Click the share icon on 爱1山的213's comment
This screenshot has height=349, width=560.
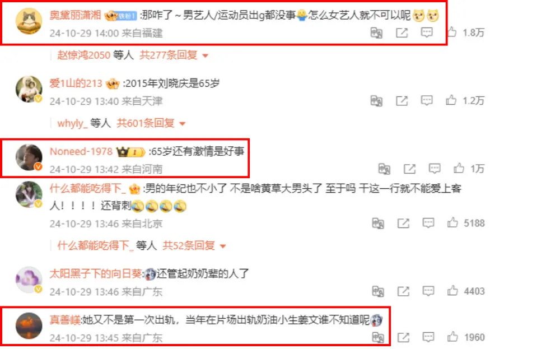pyautogui.click(x=402, y=101)
